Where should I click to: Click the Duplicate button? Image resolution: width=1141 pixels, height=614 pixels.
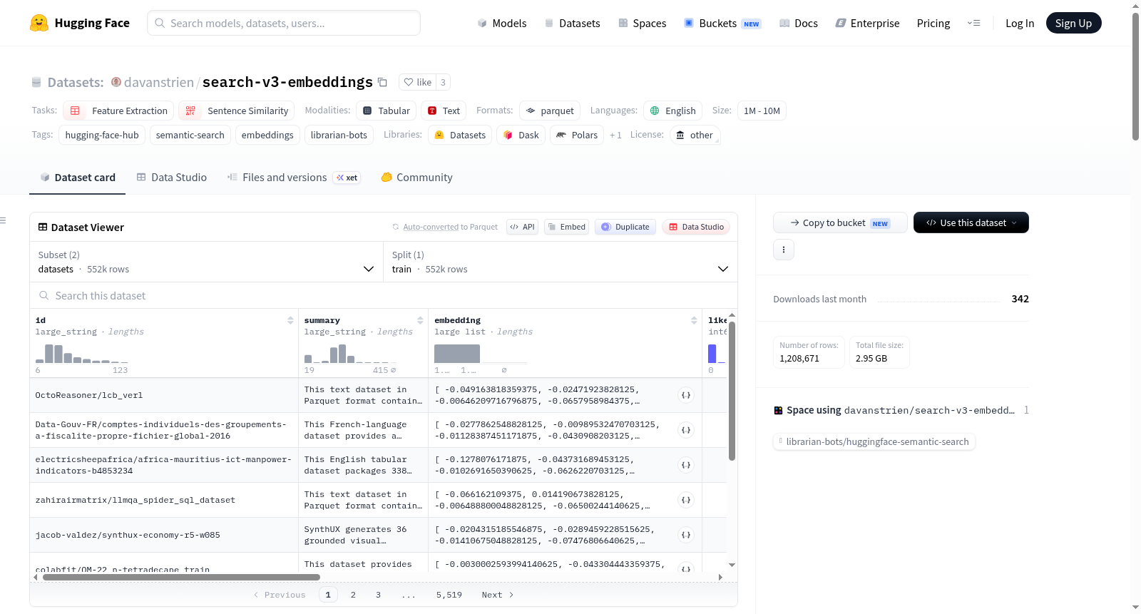[x=625, y=227]
